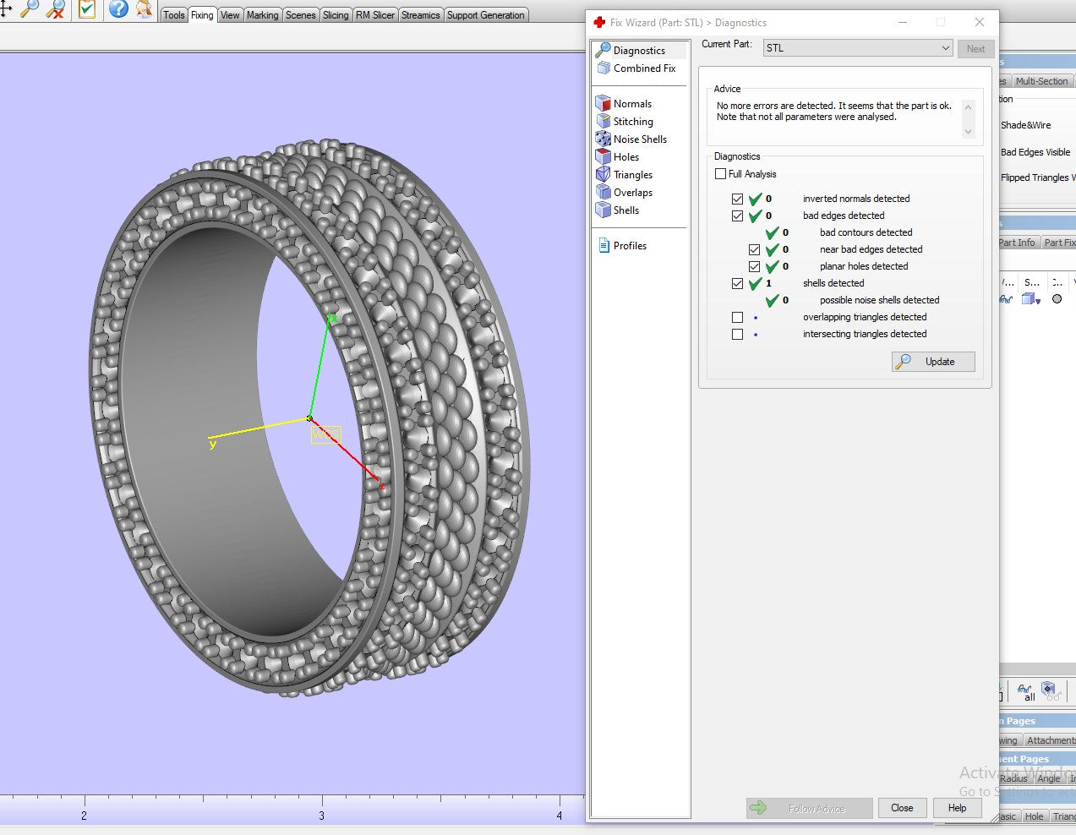
Task: Open the Combined Fix page
Action: 643,68
